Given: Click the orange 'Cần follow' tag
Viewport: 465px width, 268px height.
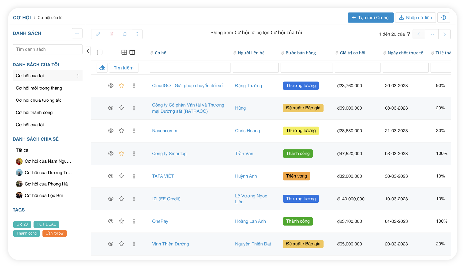Looking at the screenshot, I should [x=54, y=234].
